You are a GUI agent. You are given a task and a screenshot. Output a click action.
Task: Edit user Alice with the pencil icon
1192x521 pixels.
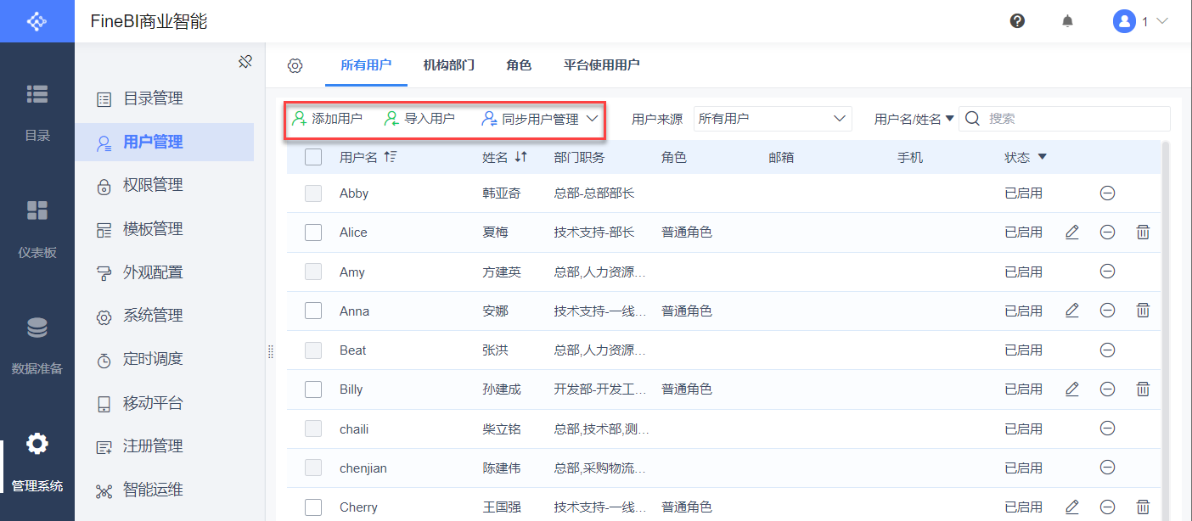1071,232
